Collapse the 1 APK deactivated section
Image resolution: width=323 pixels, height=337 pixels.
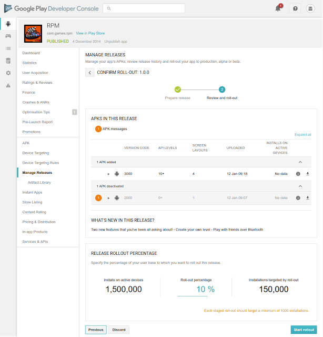coord(300,186)
